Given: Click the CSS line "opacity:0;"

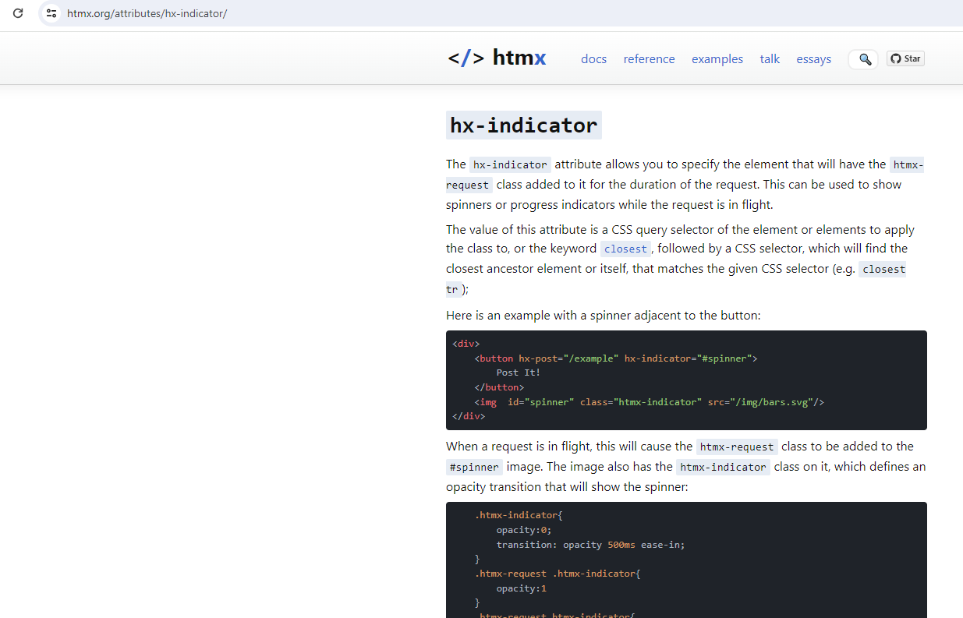Looking at the screenshot, I should click(524, 530).
